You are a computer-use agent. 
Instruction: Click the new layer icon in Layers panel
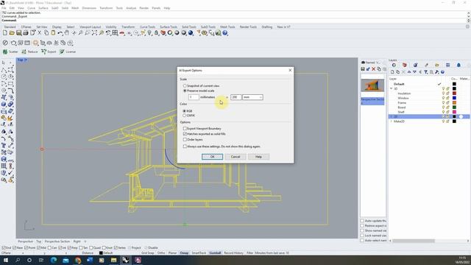392,72
